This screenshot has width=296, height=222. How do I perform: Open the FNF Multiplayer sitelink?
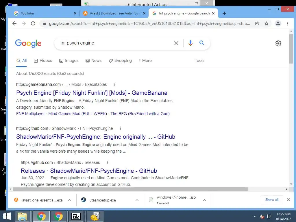31,114
